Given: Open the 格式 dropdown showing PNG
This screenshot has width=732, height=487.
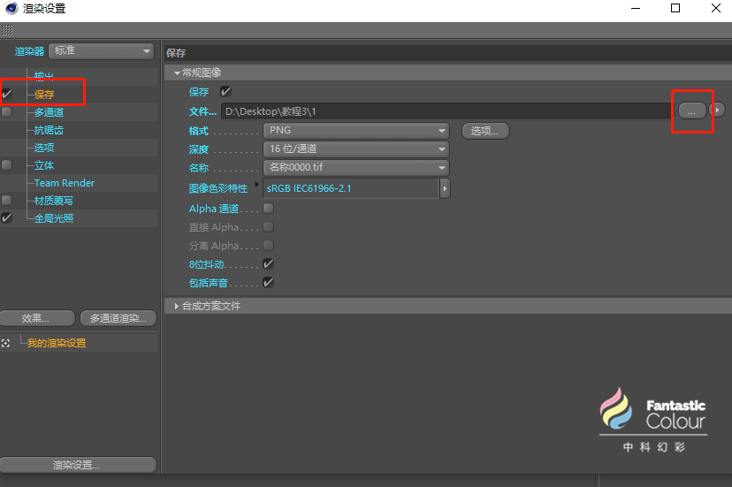Looking at the screenshot, I should pos(356,131).
